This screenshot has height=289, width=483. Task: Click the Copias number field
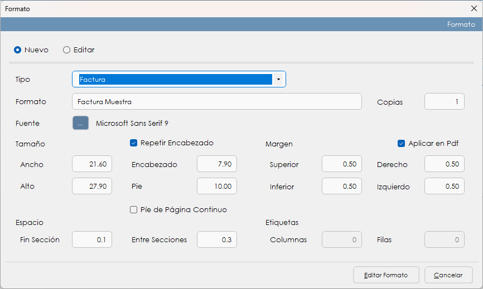[444, 102]
